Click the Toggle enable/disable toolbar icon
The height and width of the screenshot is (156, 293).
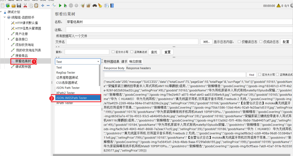54,5
